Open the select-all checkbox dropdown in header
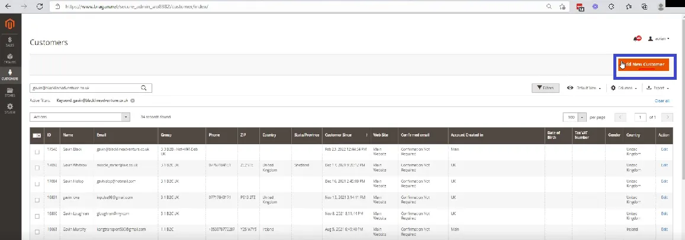Image resolution: width=685 pixels, height=240 pixels. click(37, 135)
